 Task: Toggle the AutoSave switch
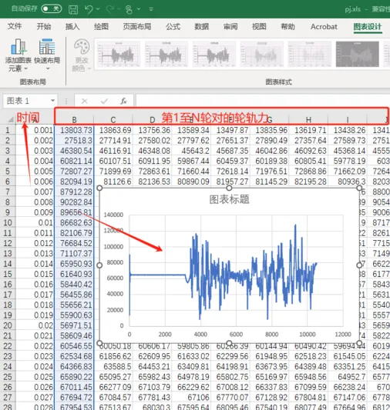(x=52, y=9)
